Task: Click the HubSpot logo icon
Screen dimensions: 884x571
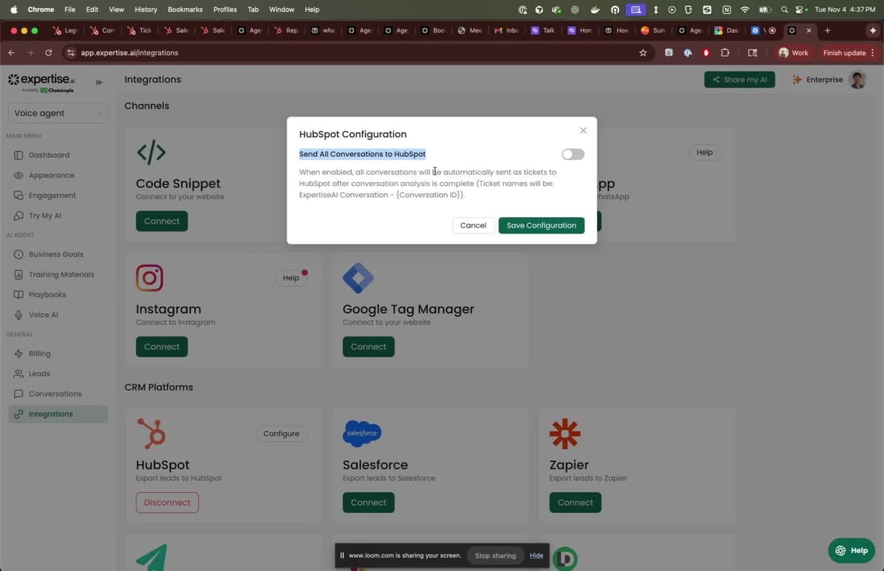Action: pyautogui.click(x=151, y=434)
